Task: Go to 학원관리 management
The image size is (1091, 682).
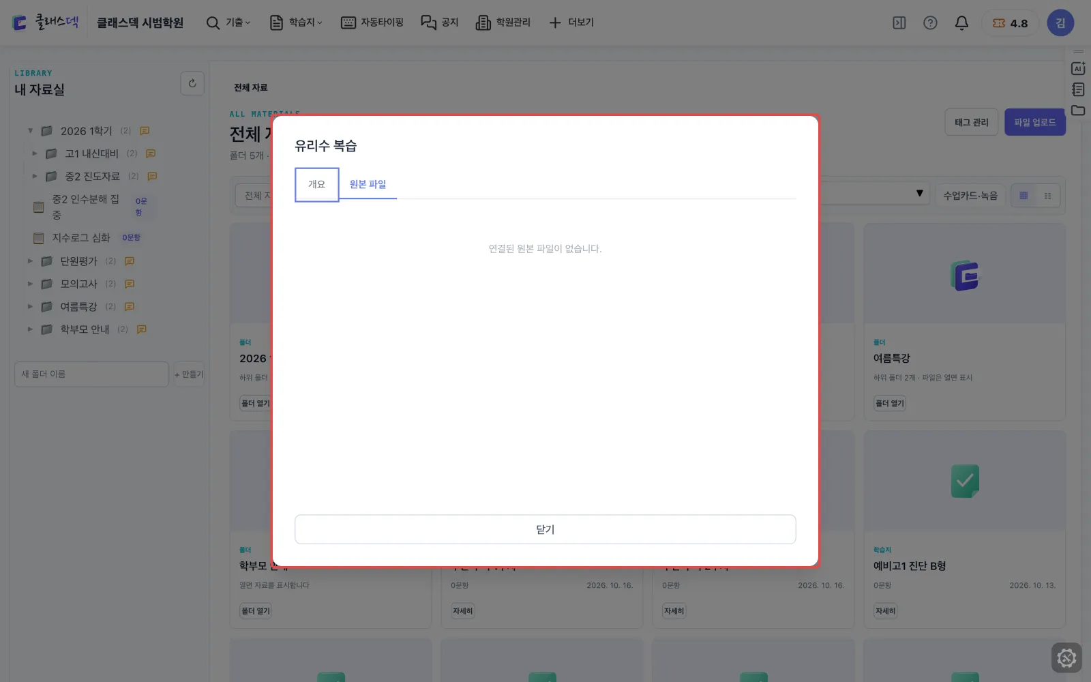Action: coord(503,23)
